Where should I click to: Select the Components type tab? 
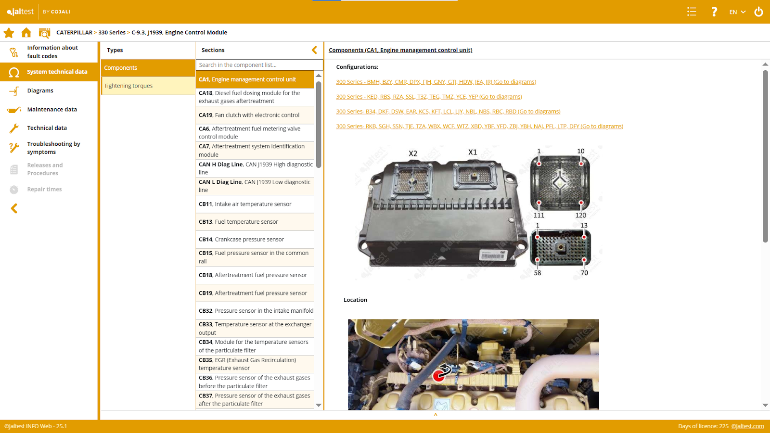point(148,68)
